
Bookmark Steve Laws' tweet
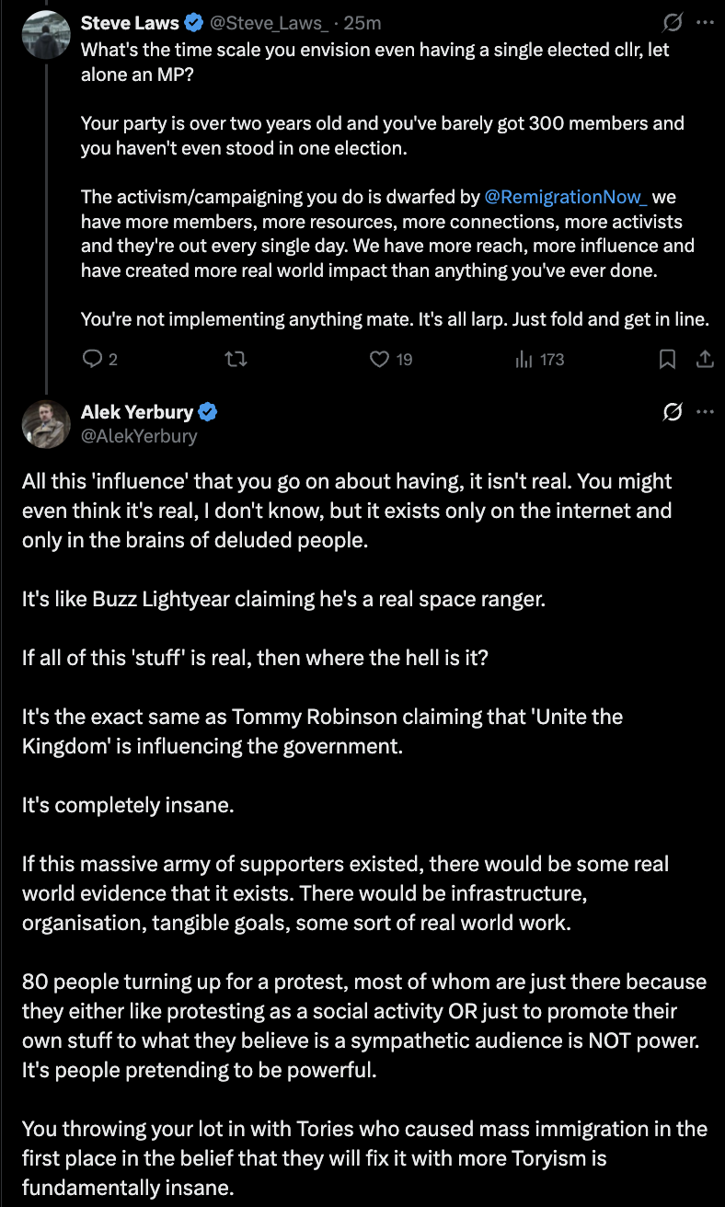point(669,360)
